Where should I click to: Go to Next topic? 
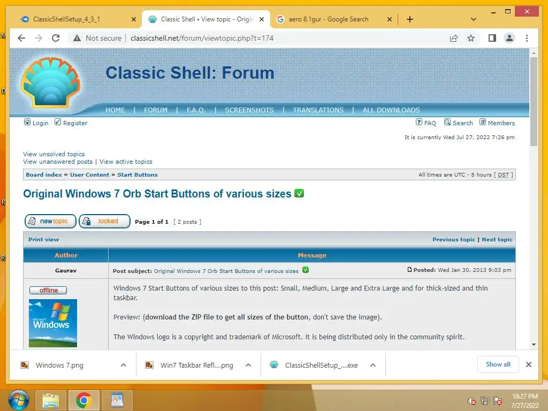[x=497, y=239]
